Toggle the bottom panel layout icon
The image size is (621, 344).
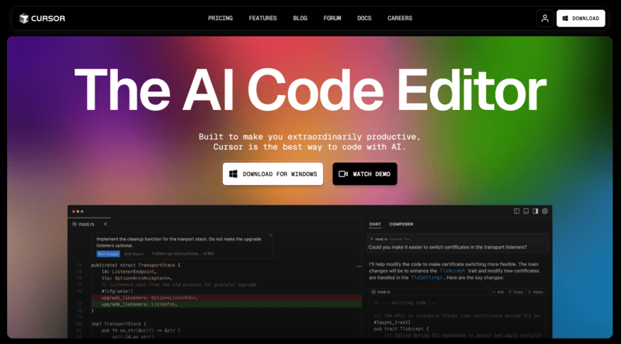(526, 211)
